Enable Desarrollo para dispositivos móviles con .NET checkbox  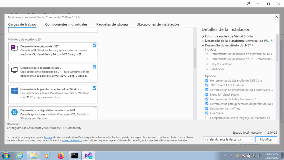click(x=95, y=109)
